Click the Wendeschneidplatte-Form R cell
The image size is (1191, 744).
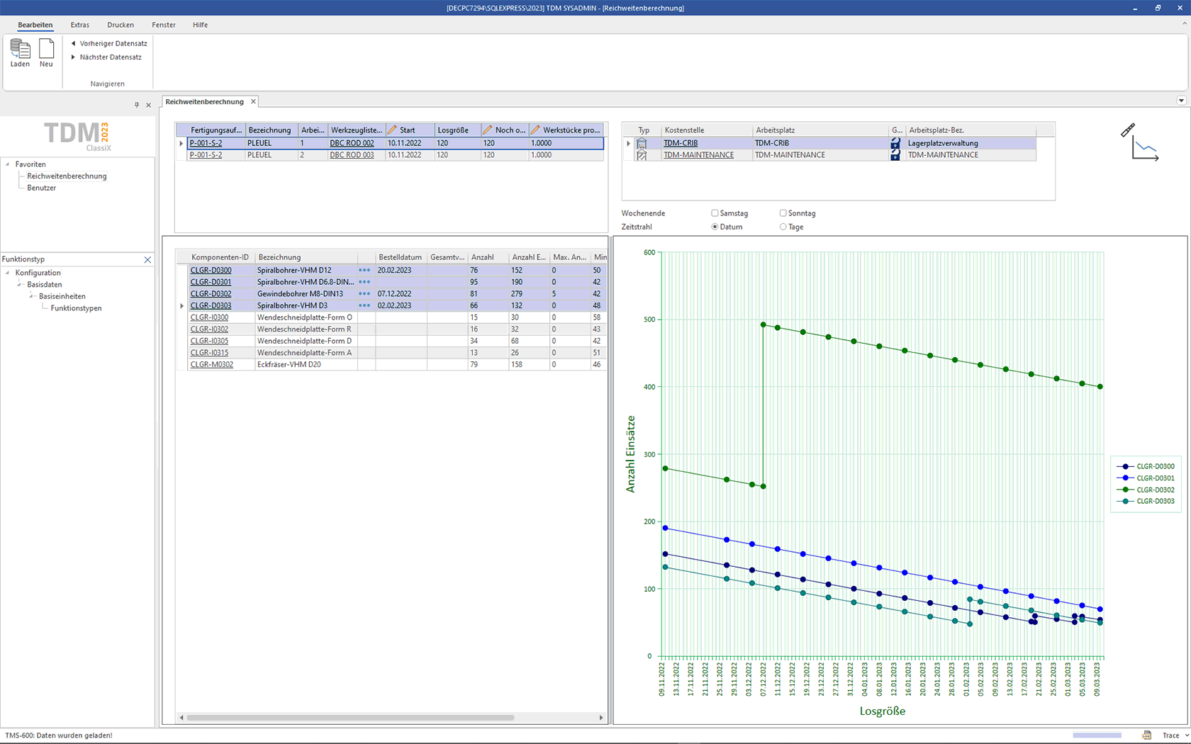point(306,329)
